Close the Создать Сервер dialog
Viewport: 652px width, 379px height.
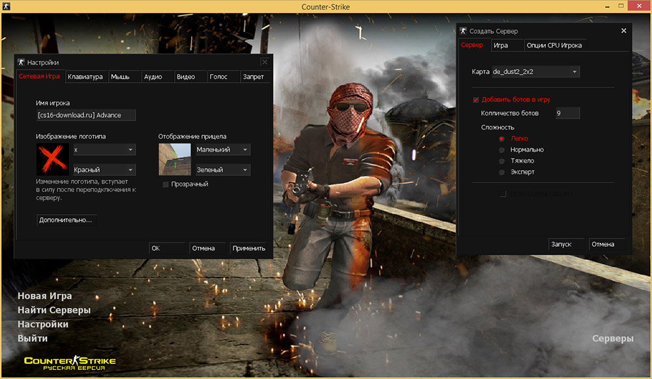(x=624, y=31)
